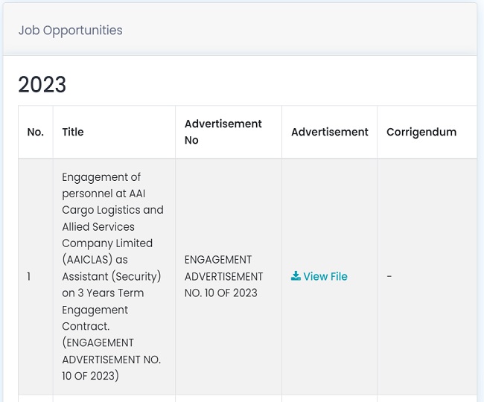Image resolution: width=484 pixels, height=402 pixels.
Task: Click row number 1 in the No. column
Action: click(x=29, y=276)
